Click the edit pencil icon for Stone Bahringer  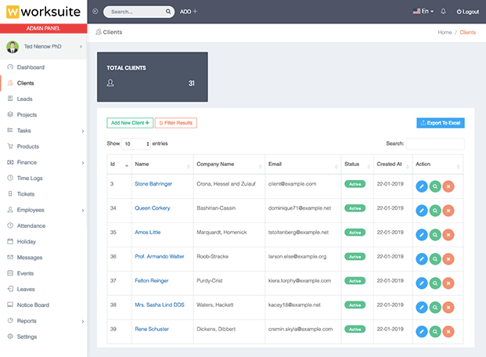point(422,186)
